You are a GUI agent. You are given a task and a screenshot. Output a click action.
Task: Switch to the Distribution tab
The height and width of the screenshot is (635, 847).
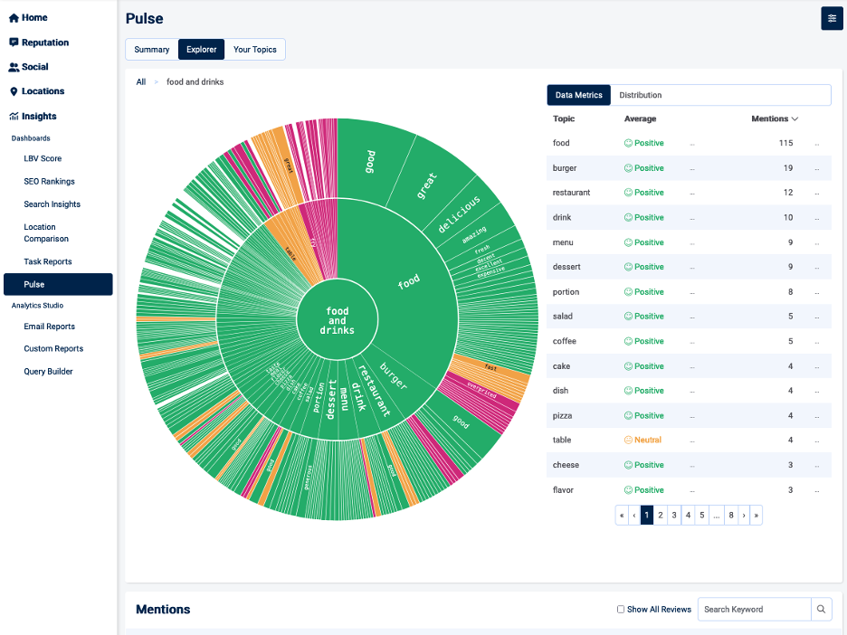pyautogui.click(x=640, y=95)
